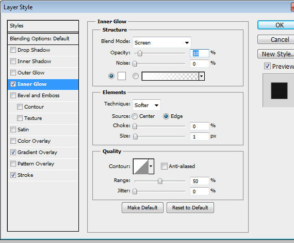Click the Layer Style title bar
Viewport: 294px width, 243px height.
click(x=146, y=7)
